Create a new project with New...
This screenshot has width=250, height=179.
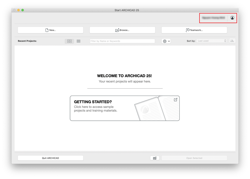[51, 30]
